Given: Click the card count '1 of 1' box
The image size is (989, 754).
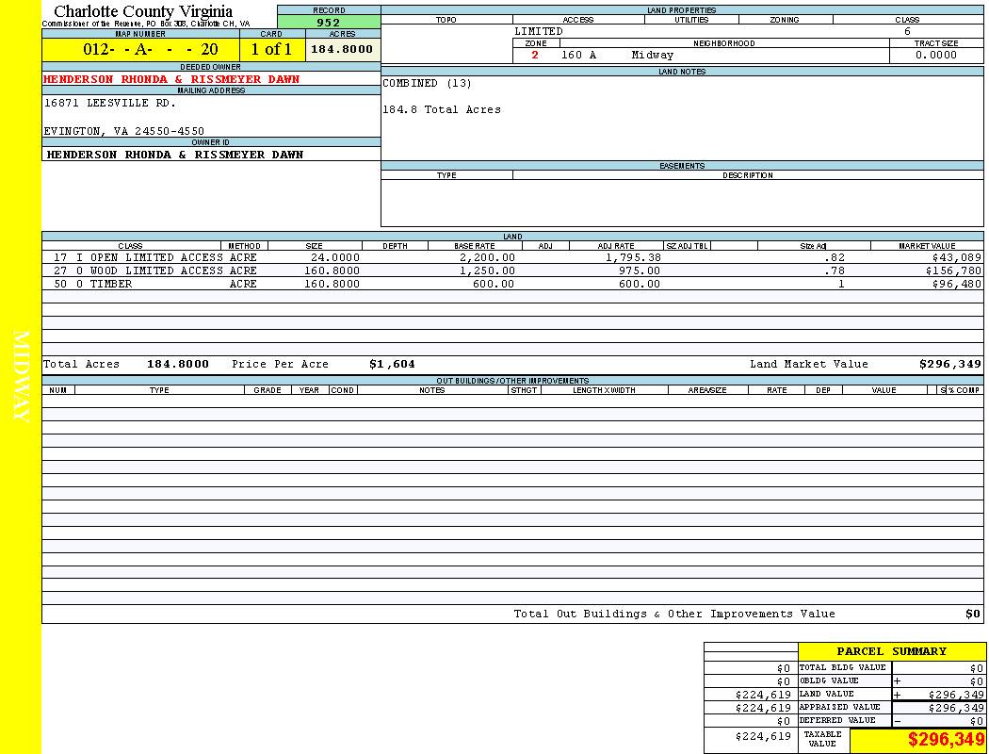Looking at the screenshot, I should coord(271,50).
